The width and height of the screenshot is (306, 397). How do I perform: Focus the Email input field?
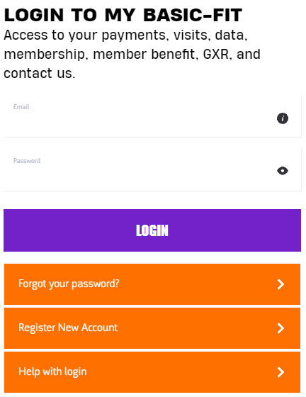tap(152, 116)
